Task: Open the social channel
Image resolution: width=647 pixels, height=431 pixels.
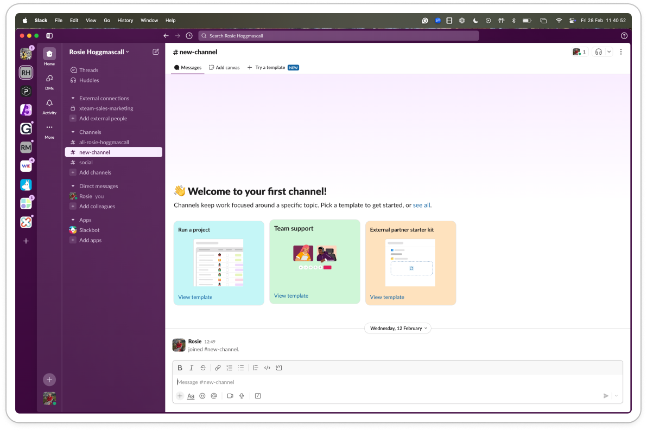Action: 113,162
